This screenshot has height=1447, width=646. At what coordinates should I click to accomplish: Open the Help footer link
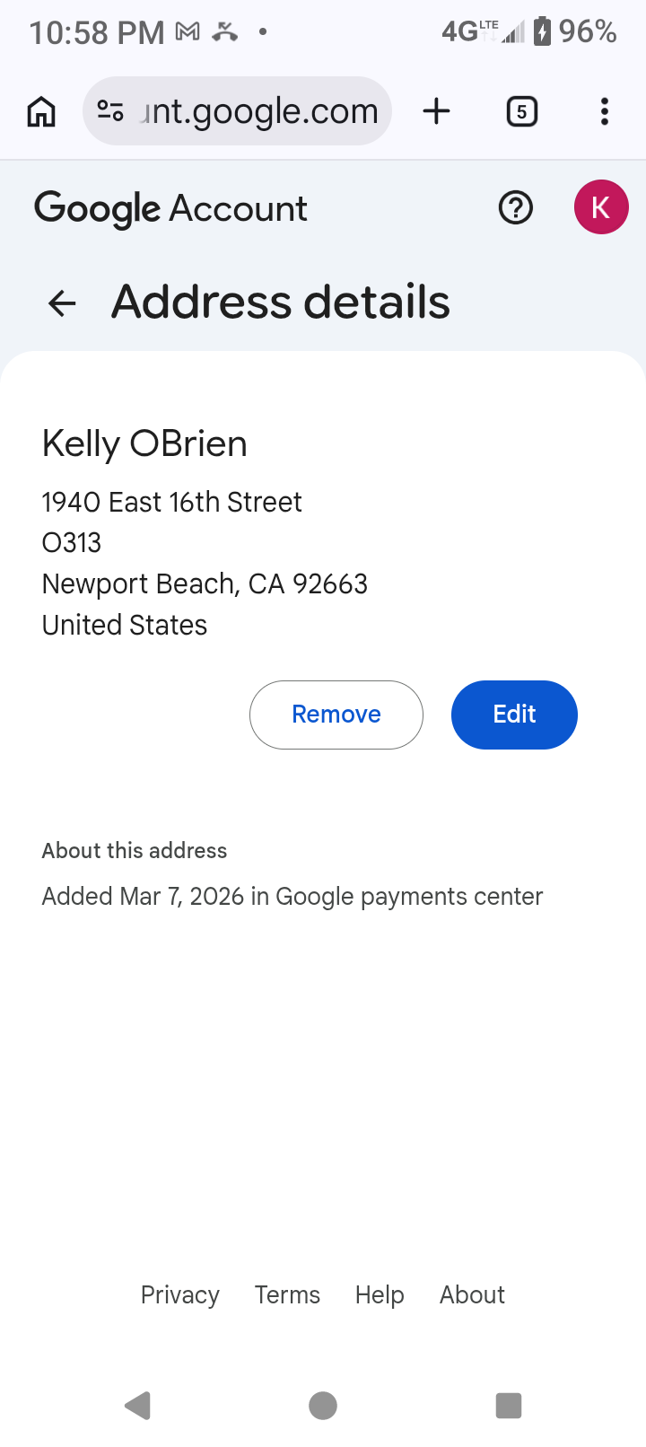[x=380, y=1294]
